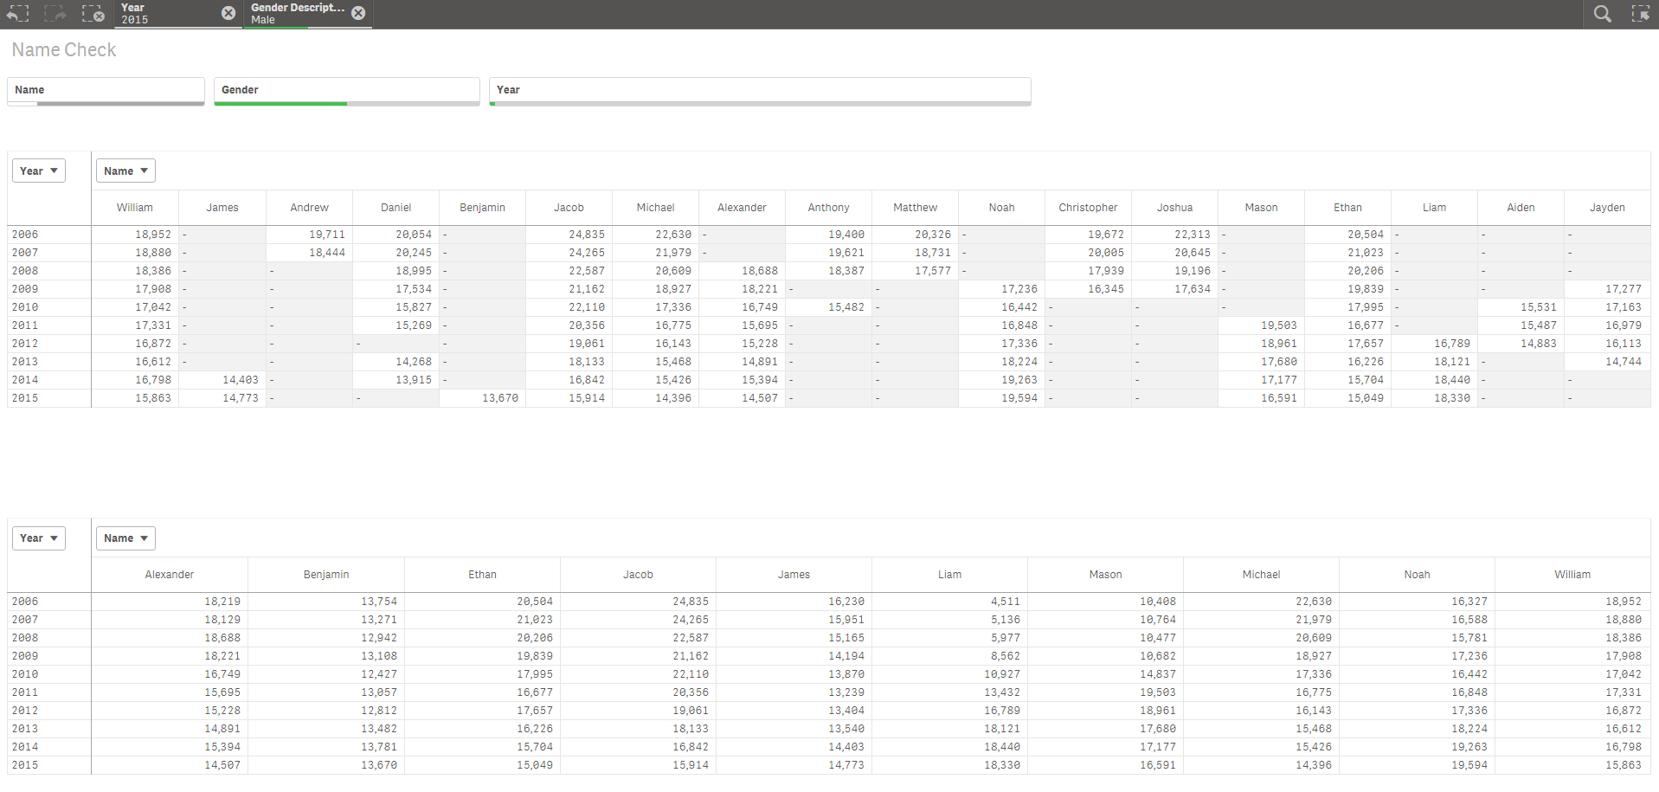
Task: Select the Andrew column header
Action: pos(309,208)
